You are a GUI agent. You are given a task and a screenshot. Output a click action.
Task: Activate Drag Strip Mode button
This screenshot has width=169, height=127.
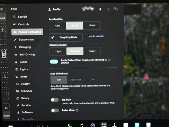point(66,37)
